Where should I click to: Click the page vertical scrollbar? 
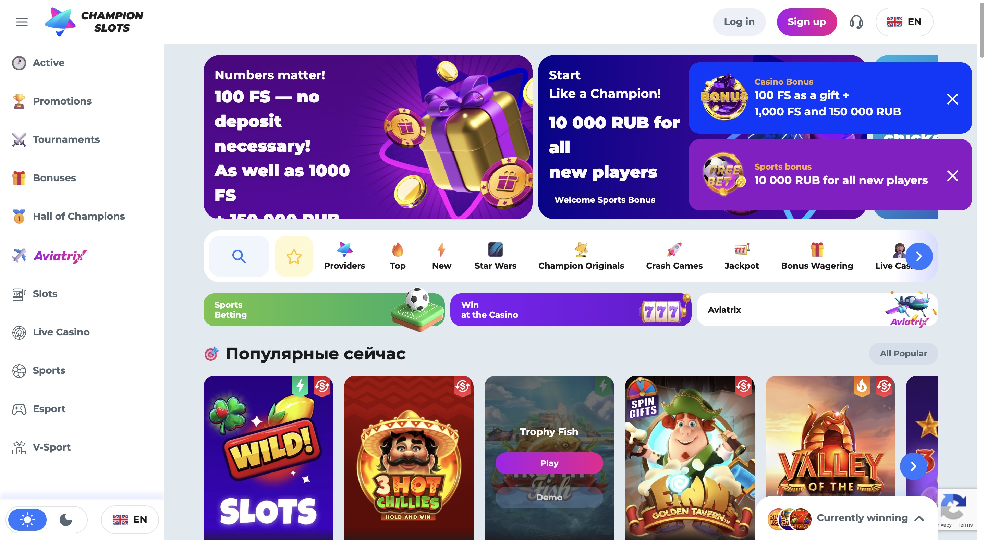[982, 29]
